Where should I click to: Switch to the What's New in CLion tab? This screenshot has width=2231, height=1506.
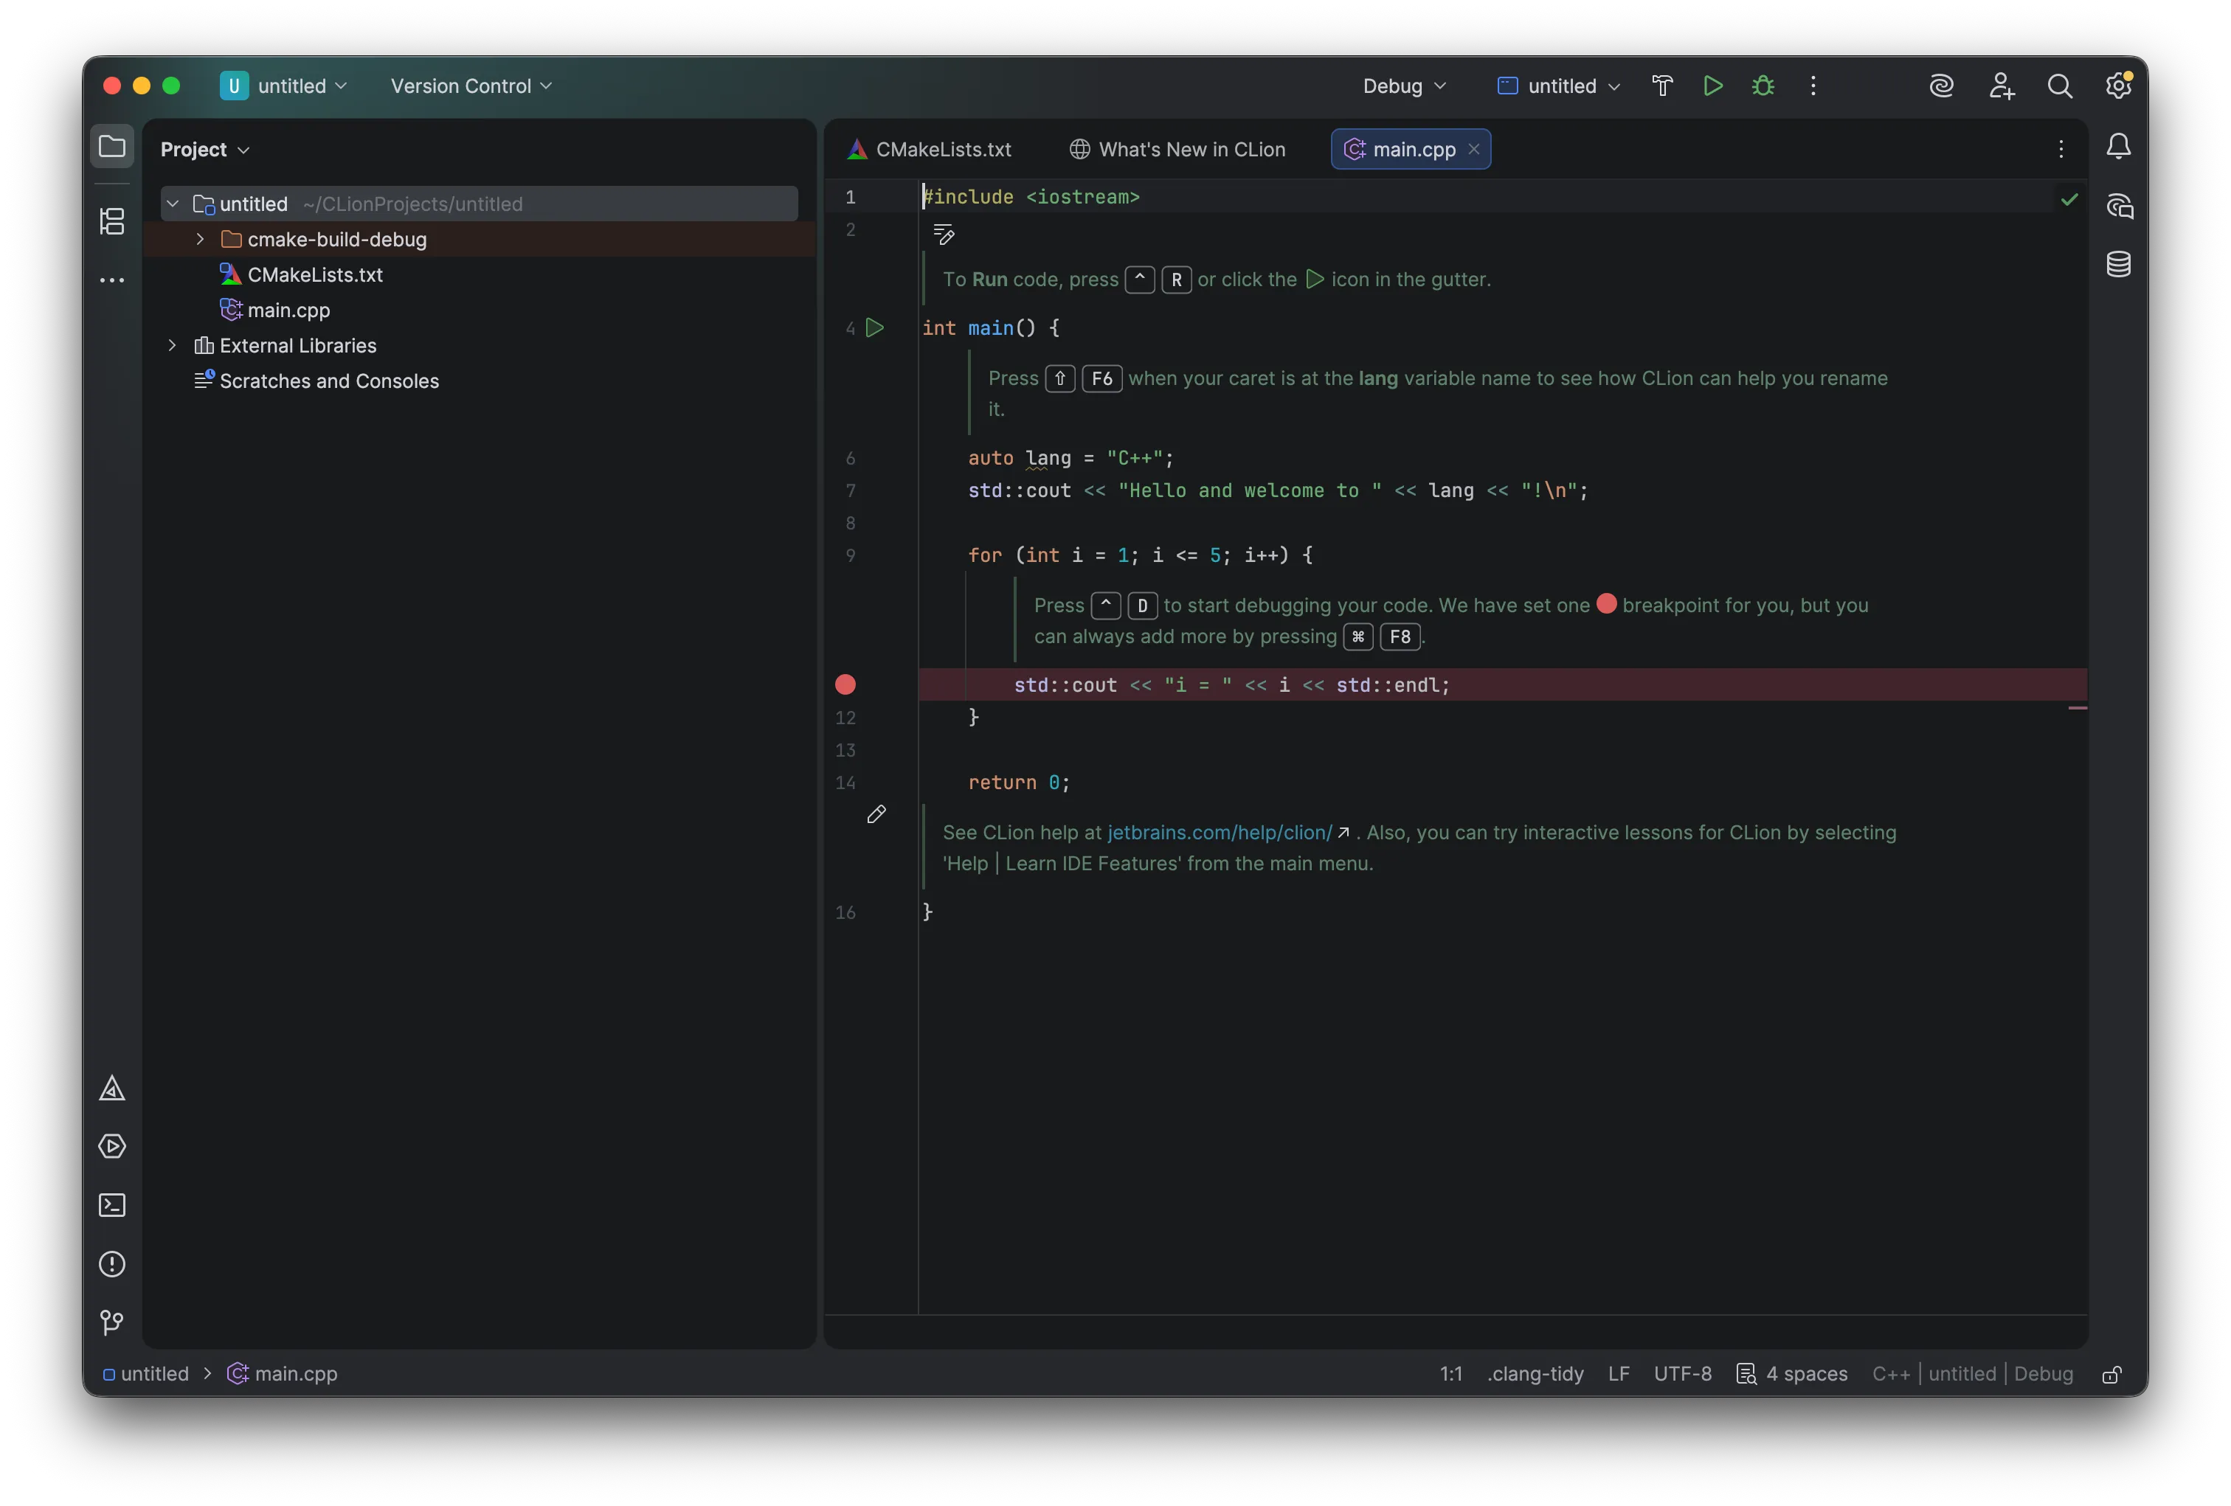tap(1190, 150)
